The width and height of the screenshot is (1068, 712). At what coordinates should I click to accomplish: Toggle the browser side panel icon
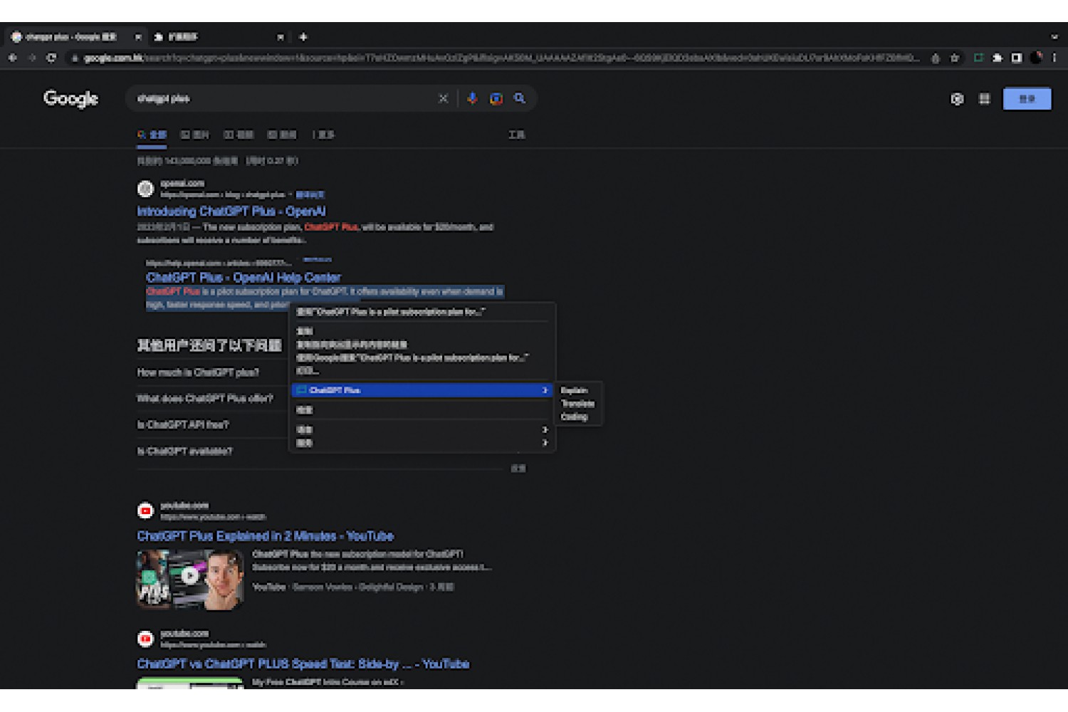pos(1017,58)
